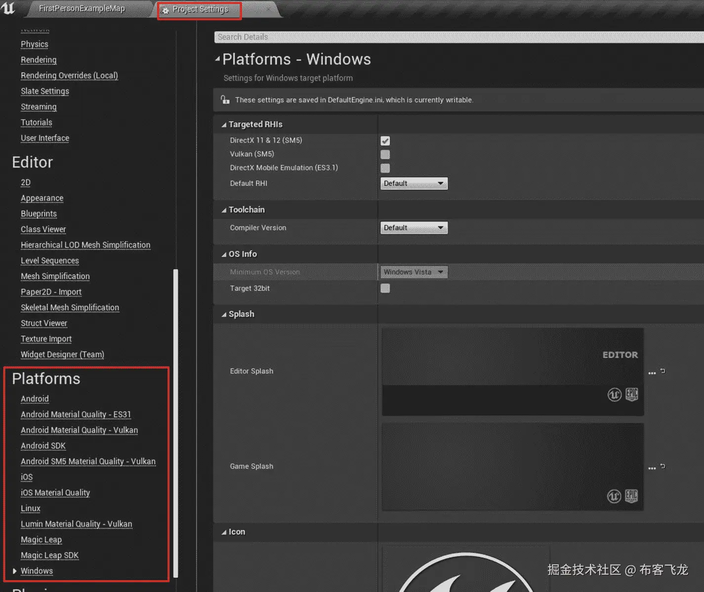
Task: Open Android Material Quality - Vulkan
Action: (80, 430)
